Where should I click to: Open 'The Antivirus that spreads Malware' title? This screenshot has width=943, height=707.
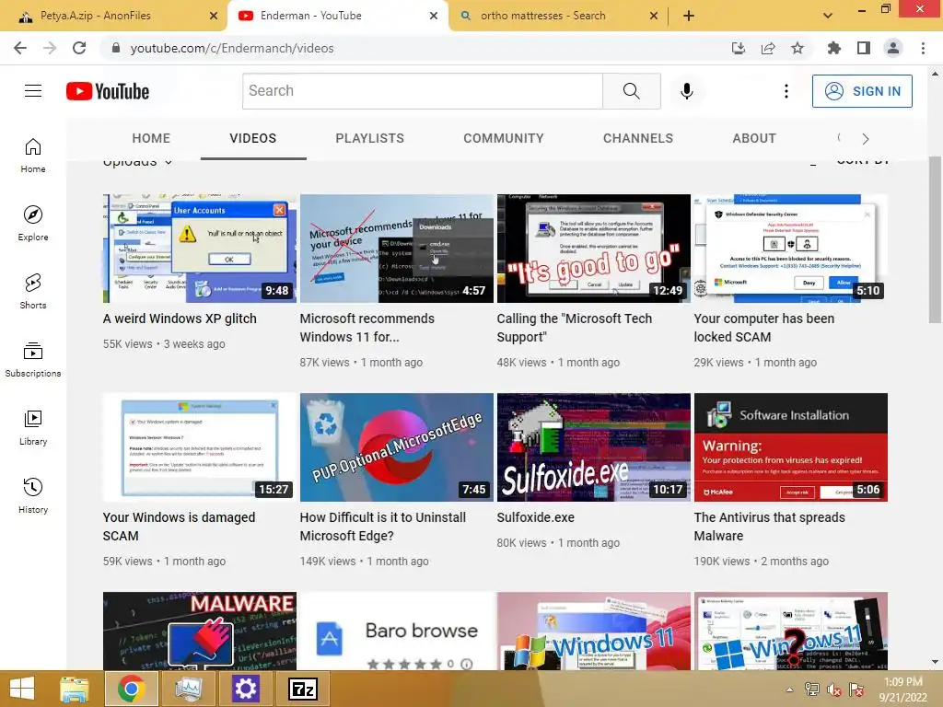[769, 527]
